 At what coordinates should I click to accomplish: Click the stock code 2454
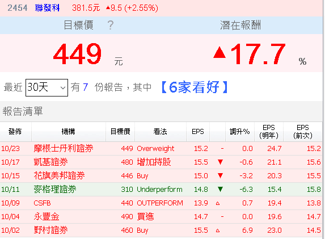click(18, 8)
